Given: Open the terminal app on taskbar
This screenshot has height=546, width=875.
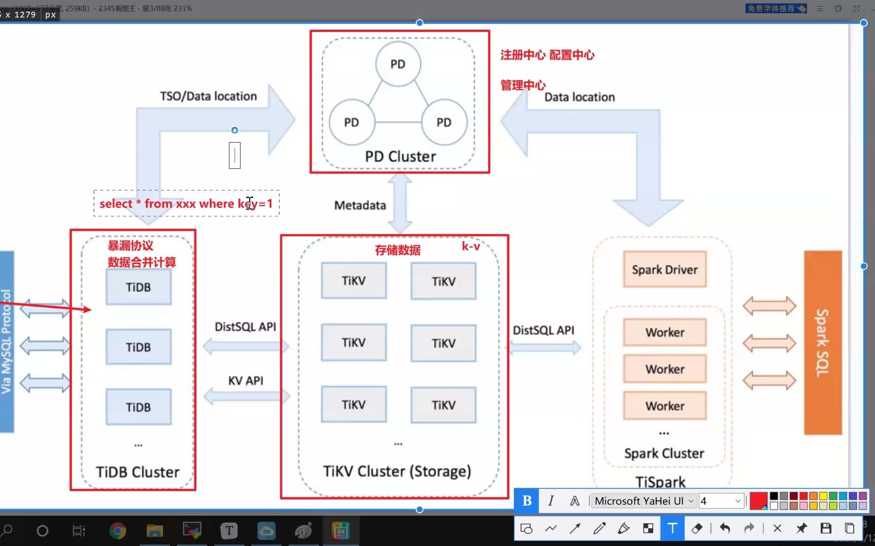Looking at the screenshot, I should click(x=192, y=530).
